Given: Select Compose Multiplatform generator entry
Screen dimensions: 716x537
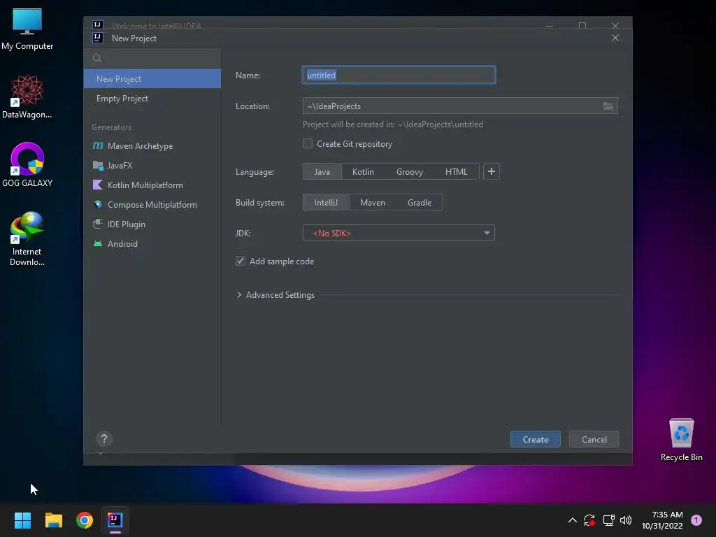Looking at the screenshot, I should tap(152, 205).
